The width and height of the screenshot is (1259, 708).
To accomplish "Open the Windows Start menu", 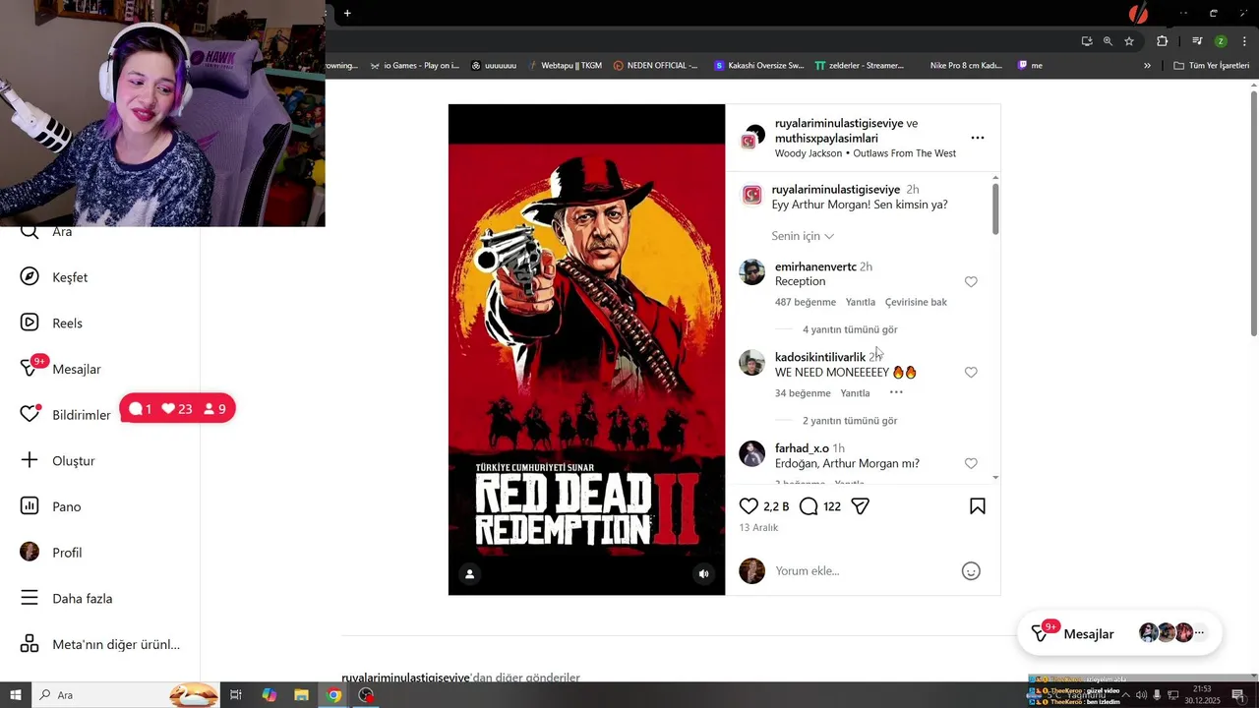I will pyautogui.click(x=16, y=695).
